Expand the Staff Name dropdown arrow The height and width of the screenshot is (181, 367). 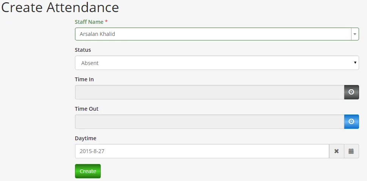tap(355, 34)
